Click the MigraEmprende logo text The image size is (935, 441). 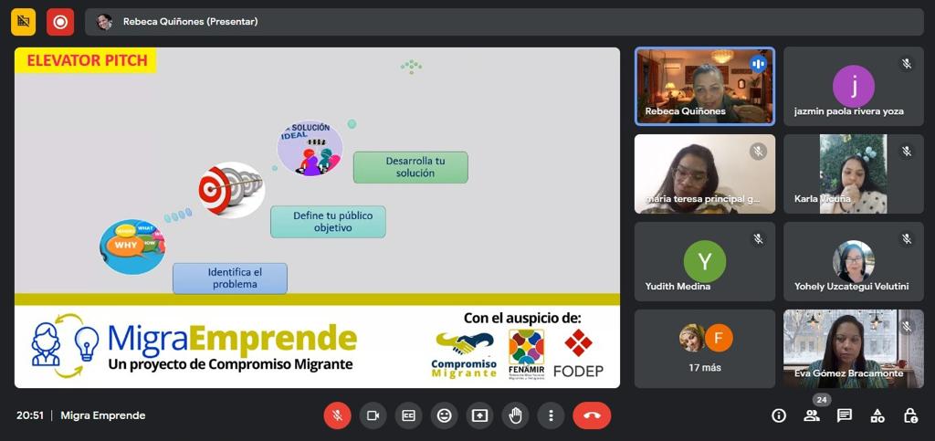(232, 339)
